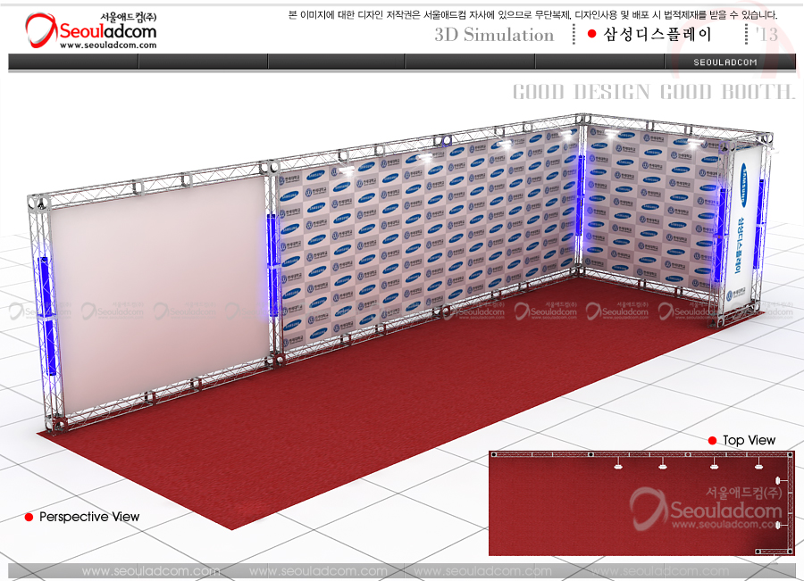Click the GOOD DESIGN GOOD BOOTH slogan
This screenshot has height=581, width=804.
(653, 92)
